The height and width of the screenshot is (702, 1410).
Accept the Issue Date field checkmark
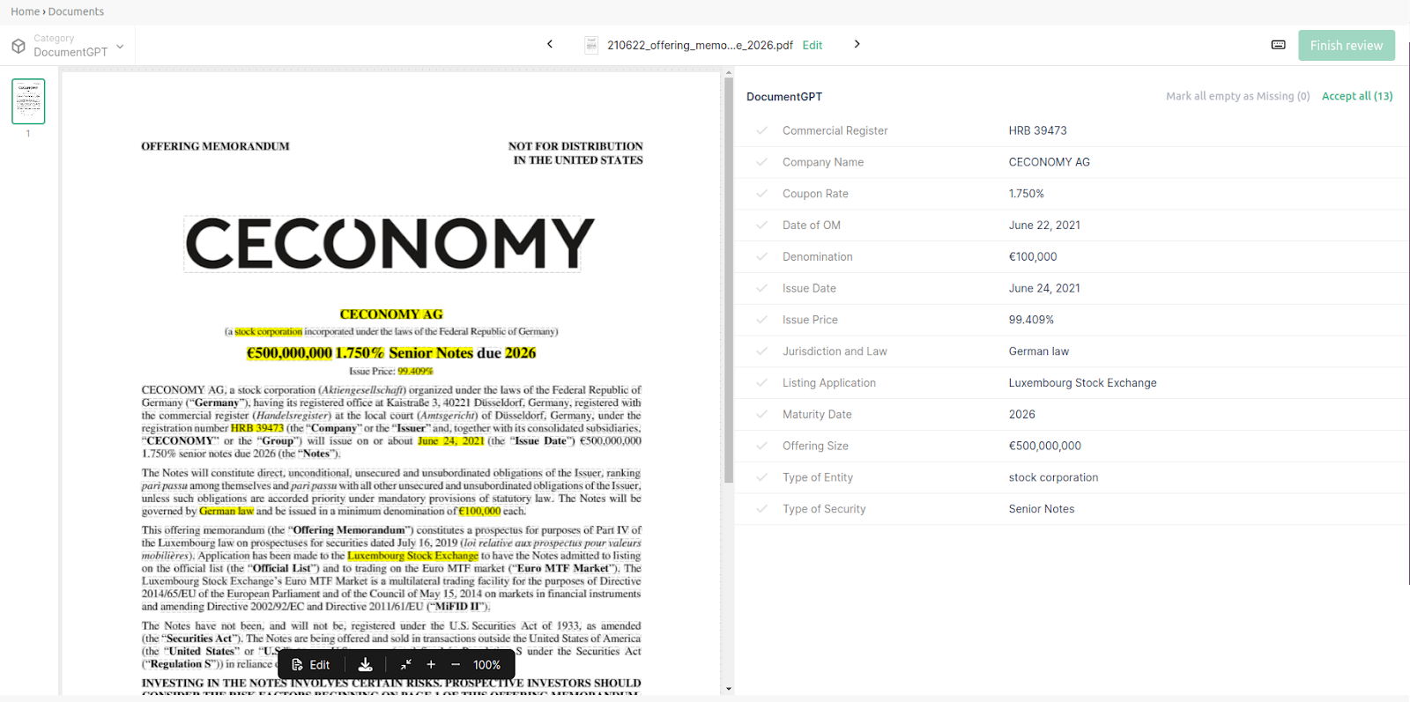(x=761, y=288)
